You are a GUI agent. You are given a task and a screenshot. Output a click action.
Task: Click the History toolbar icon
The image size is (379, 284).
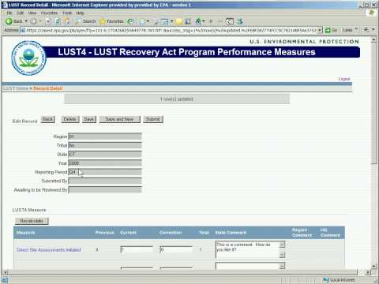coord(130,21)
